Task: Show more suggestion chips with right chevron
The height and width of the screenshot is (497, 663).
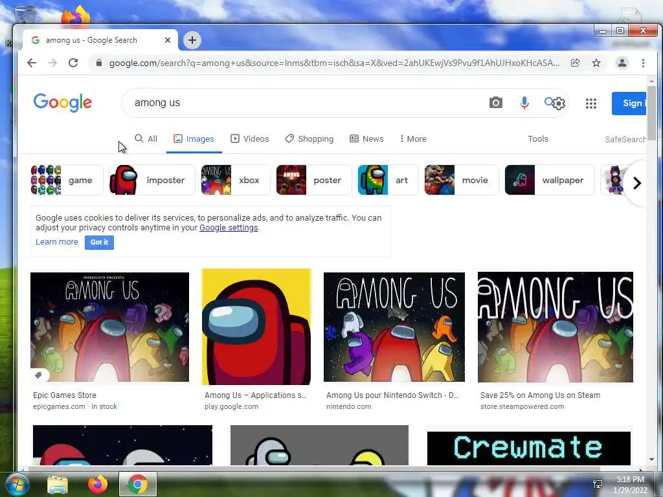Action: pos(637,183)
